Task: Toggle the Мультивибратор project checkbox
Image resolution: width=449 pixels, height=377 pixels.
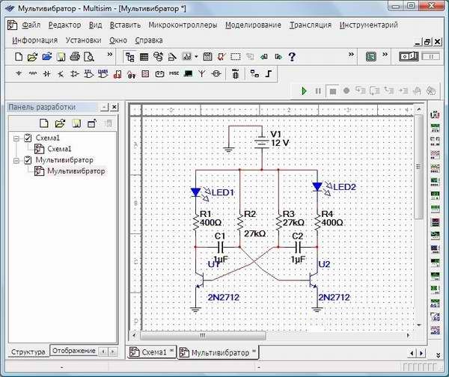Action: point(28,160)
